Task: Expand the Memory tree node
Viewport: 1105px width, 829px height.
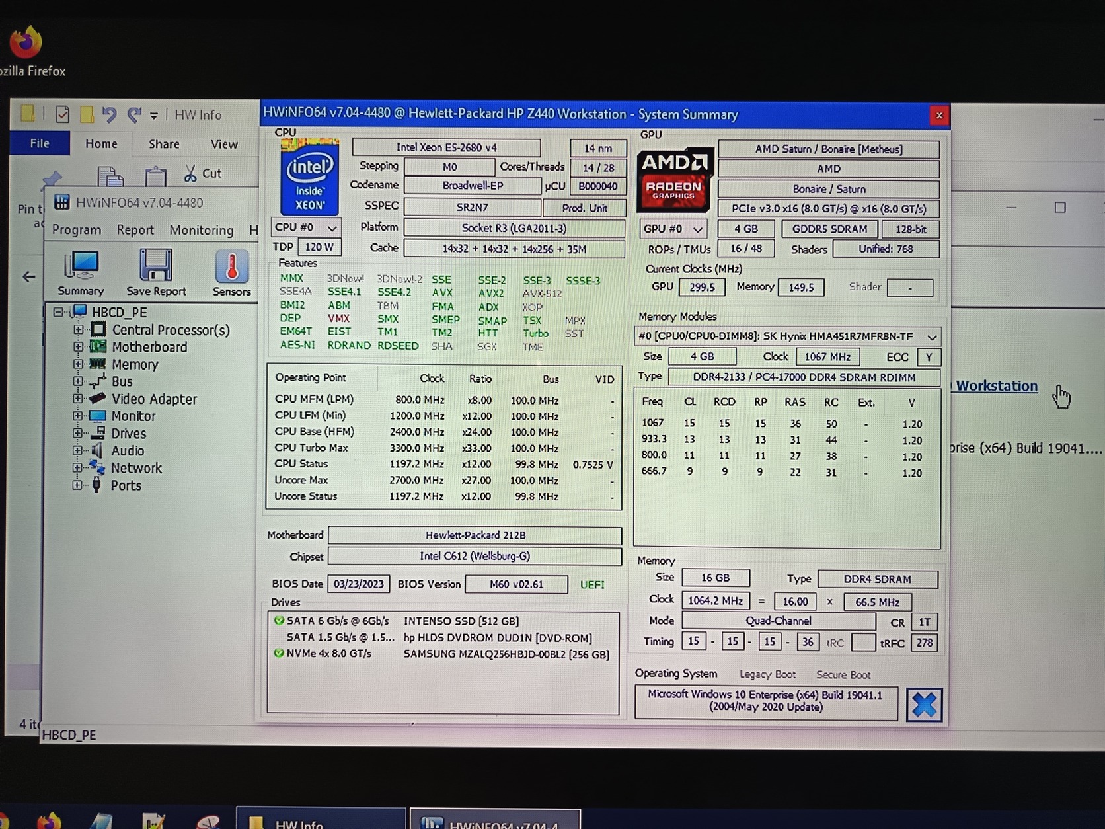Action: (79, 364)
